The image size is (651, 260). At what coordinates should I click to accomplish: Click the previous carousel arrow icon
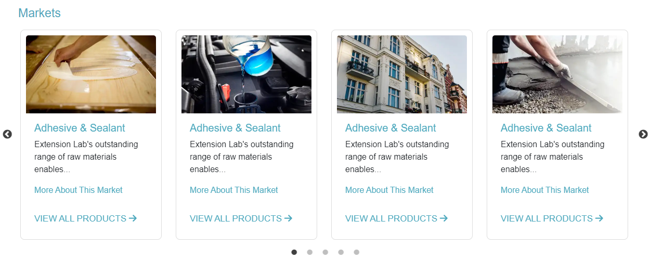pos(7,134)
